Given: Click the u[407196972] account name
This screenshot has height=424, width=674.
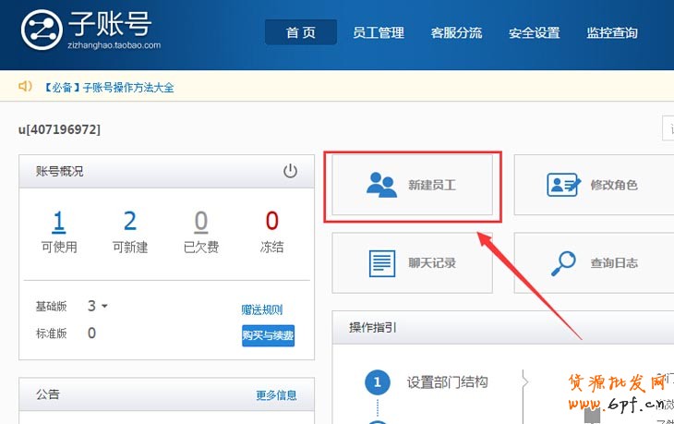Looking at the screenshot, I should 59,129.
